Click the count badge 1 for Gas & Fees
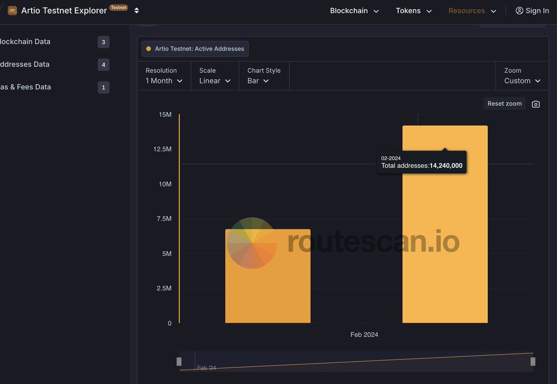Screen dimensions: 557x384 click(x=104, y=87)
